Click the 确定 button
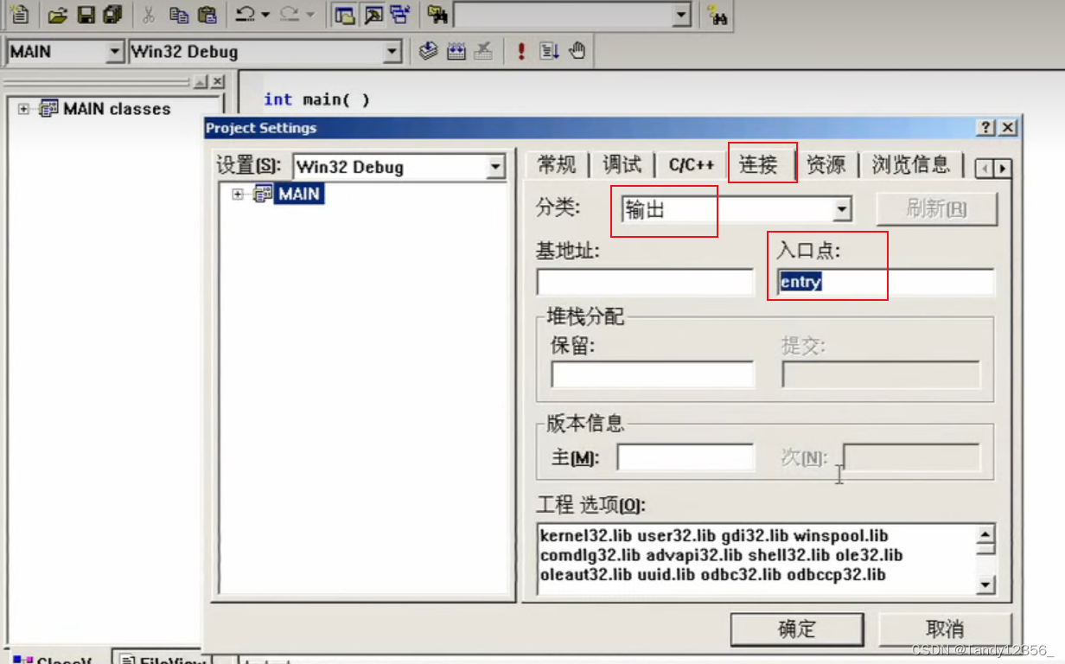1065x664 pixels. 796,629
